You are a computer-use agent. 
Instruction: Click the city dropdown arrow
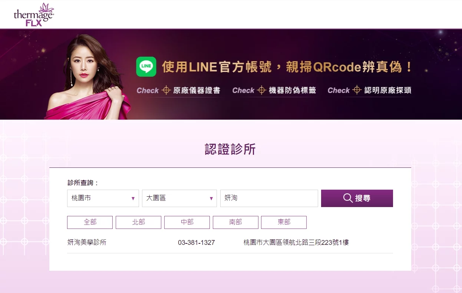point(133,199)
